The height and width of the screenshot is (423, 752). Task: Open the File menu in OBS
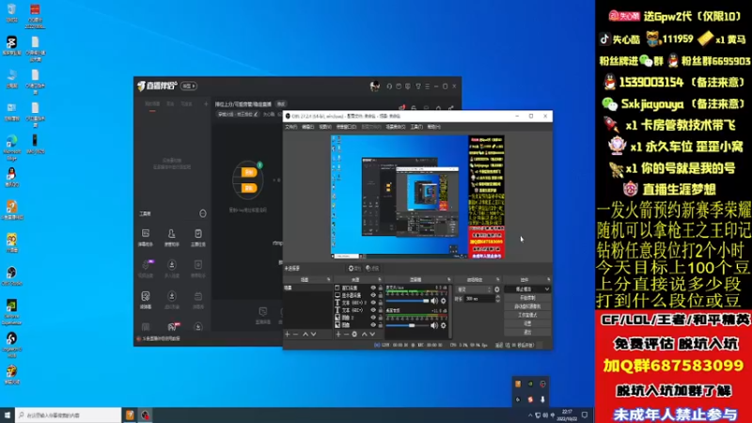pyautogui.click(x=290, y=127)
